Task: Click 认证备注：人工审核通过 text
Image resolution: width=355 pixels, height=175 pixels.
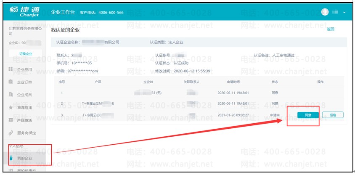Action: (274, 55)
